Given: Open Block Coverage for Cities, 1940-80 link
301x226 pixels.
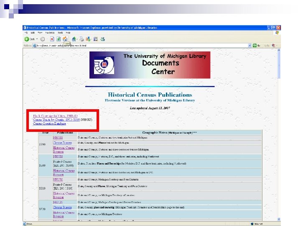Looking at the screenshot, I should [55, 116].
